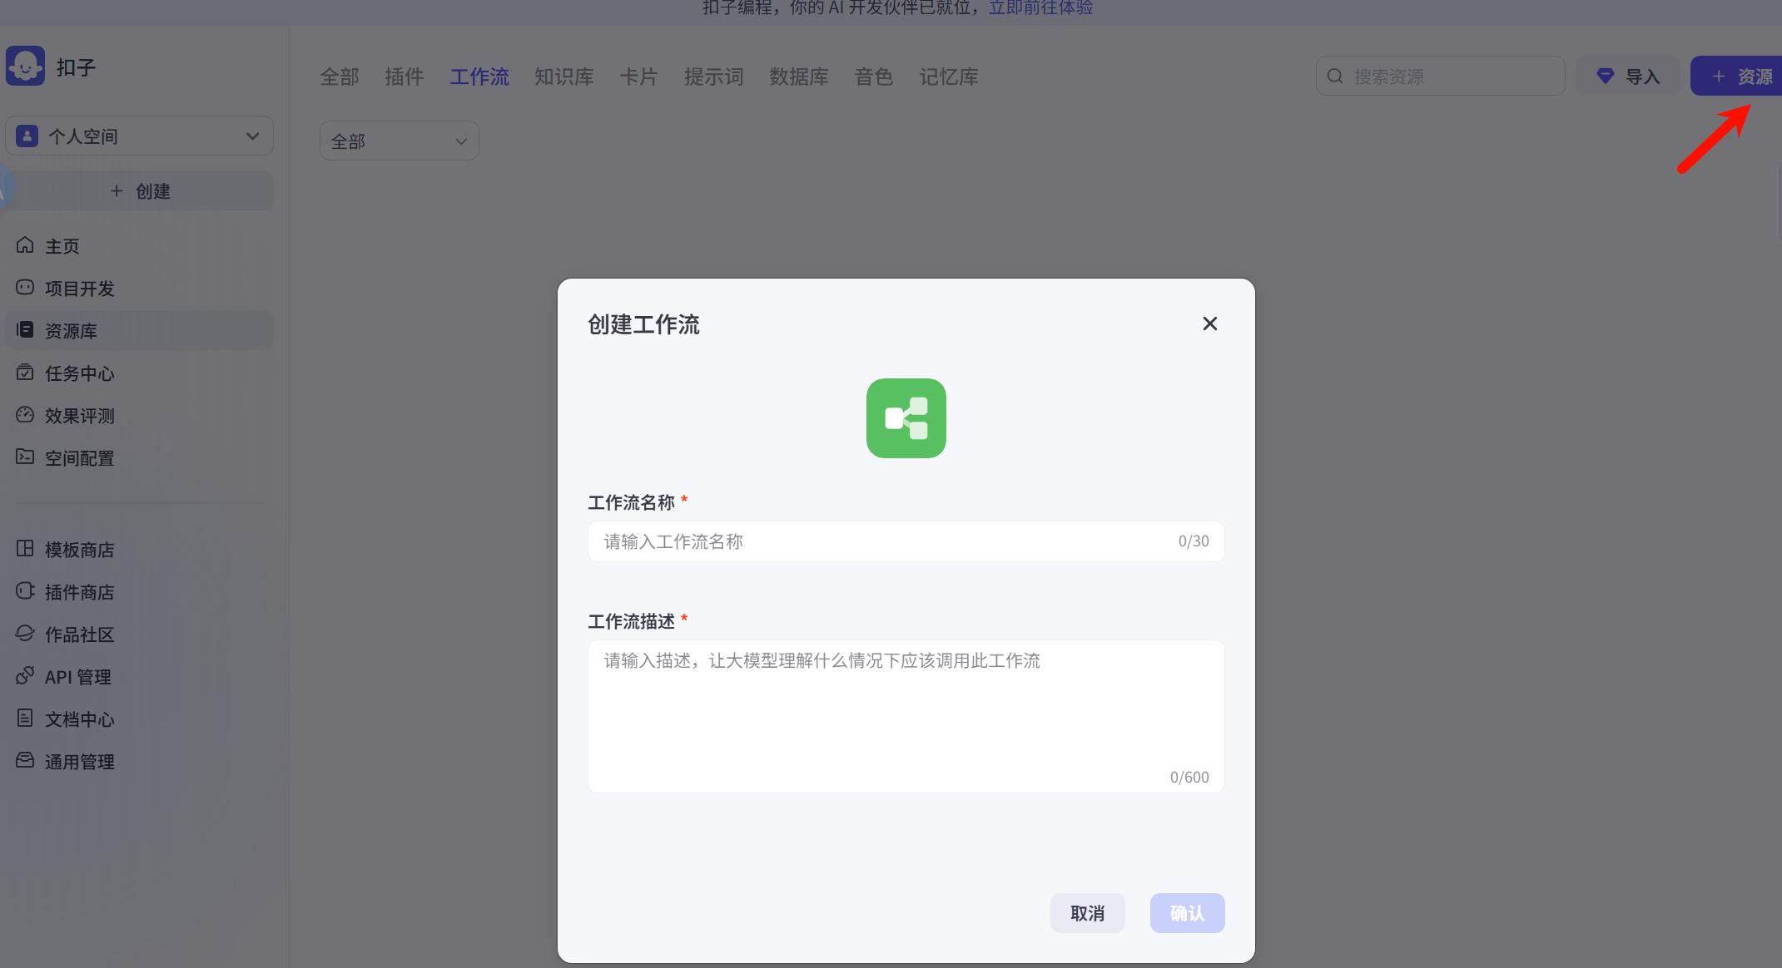
Task: Click the green workflow icon in the dialog
Action: pyautogui.click(x=906, y=418)
